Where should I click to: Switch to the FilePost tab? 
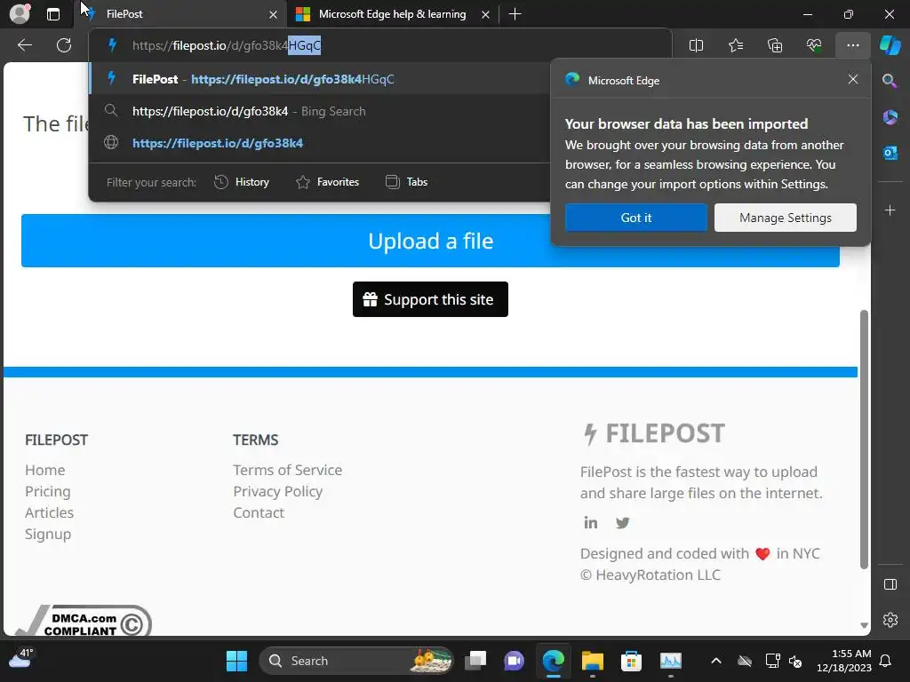click(x=180, y=14)
